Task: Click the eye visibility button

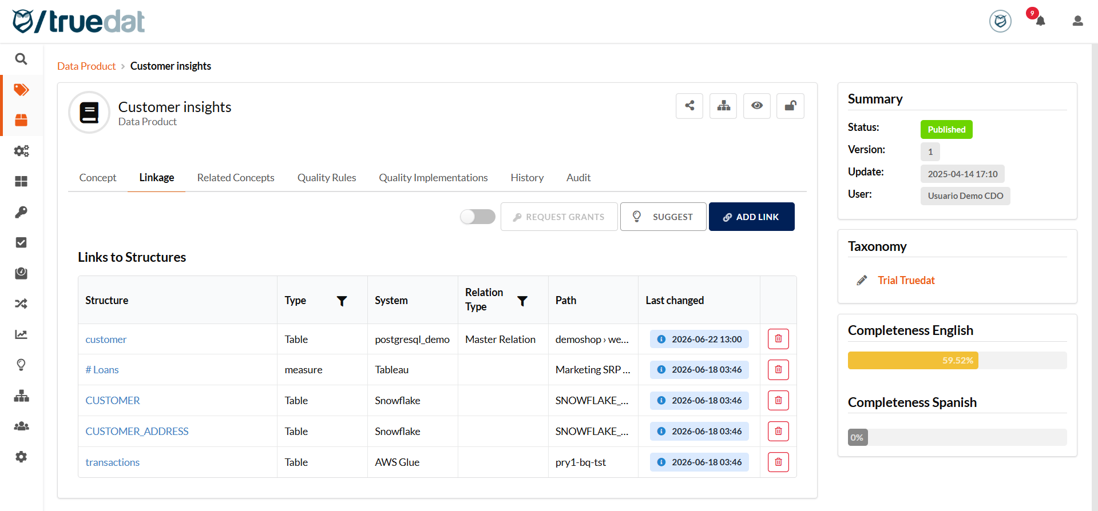Action: click(x=757, y=106)
